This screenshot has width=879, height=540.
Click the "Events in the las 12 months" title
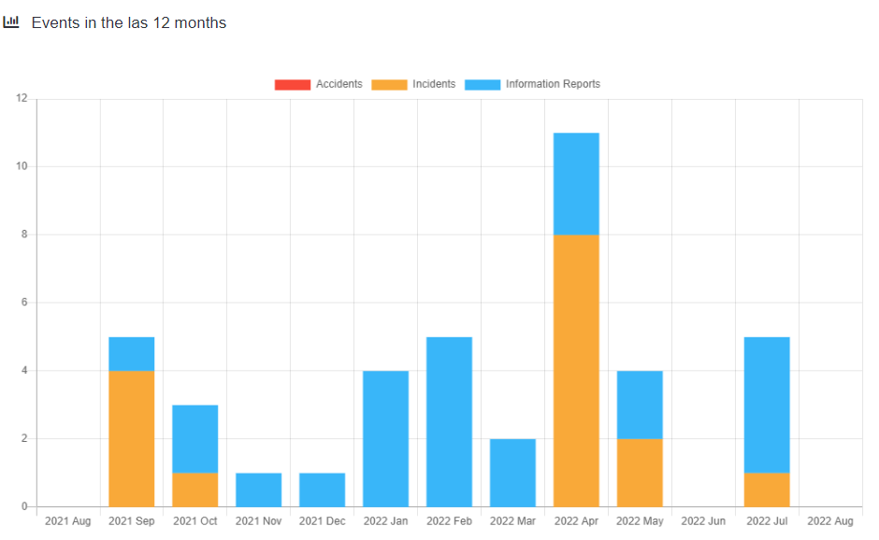(129, 22)
